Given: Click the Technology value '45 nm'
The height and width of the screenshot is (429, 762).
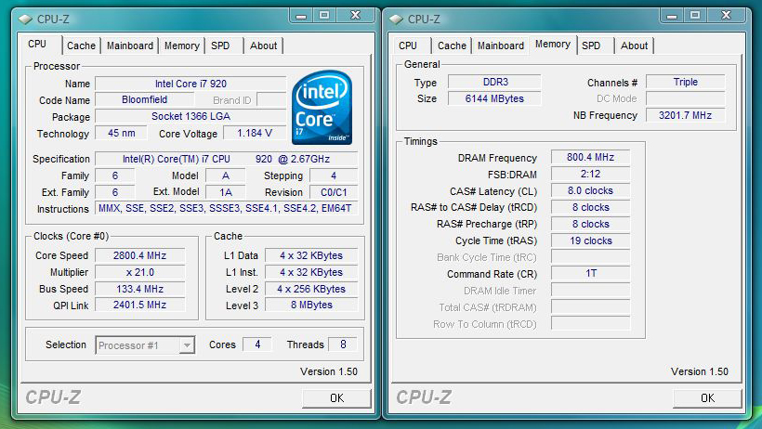Looking at the screenshot, I should pyautogui.click(x=122, y=133).
